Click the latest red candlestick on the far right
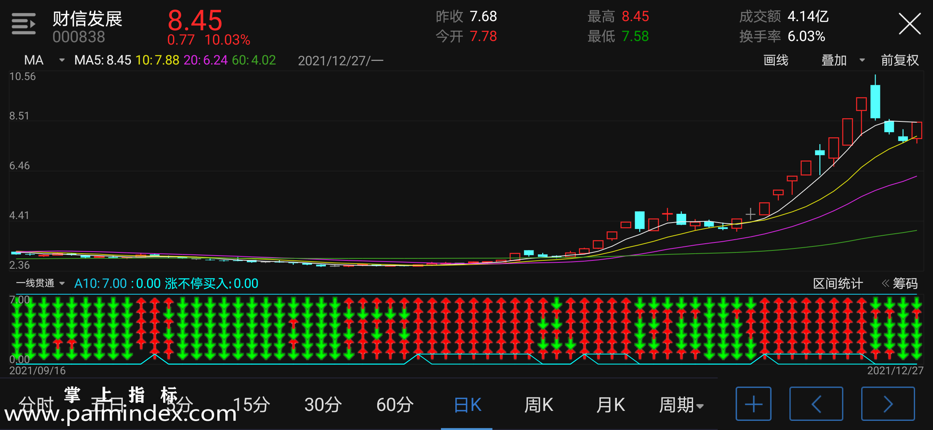933x430 pixels. pyautogui.click(x=917, y=130)
